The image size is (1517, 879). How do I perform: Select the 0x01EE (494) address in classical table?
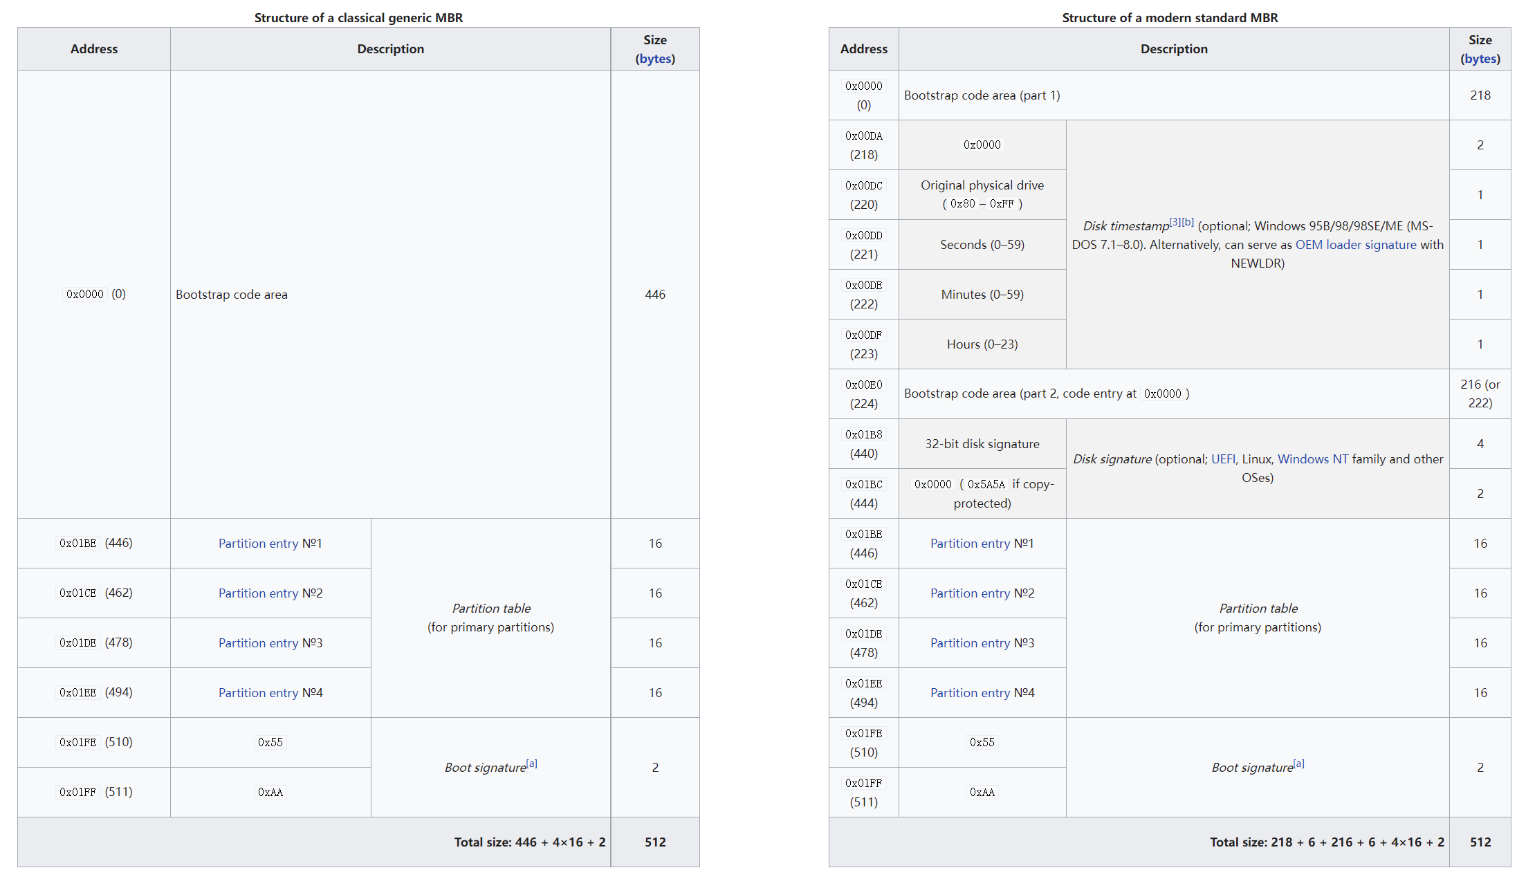coord(94,693)
